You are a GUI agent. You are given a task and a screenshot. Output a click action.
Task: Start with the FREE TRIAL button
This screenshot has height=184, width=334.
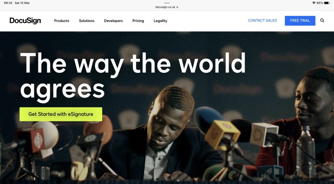coord(300,21)
